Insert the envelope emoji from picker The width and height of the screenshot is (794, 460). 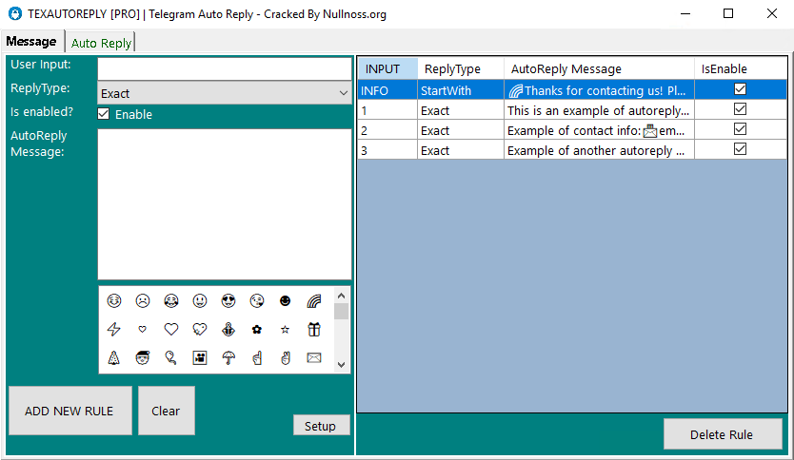tap(314, 358)
